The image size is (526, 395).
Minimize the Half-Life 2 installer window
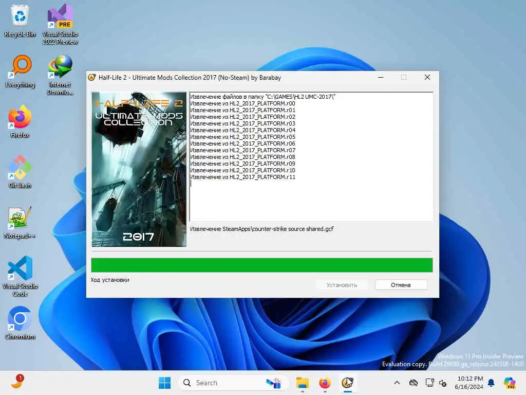(381, 78)
